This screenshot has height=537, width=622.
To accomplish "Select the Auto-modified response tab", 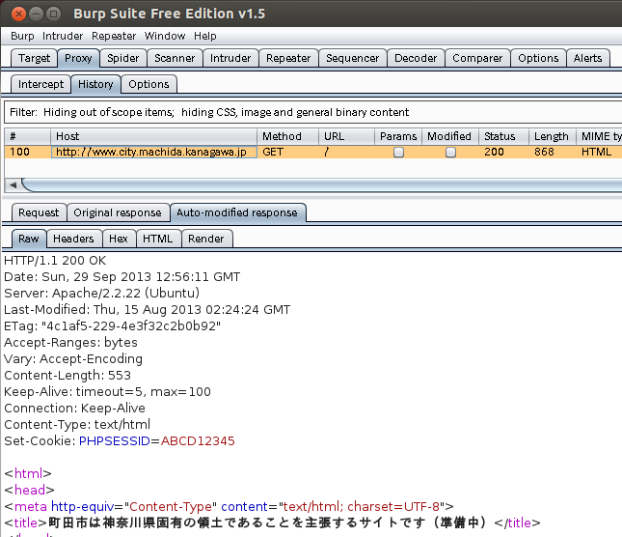I will click(237, 212).
